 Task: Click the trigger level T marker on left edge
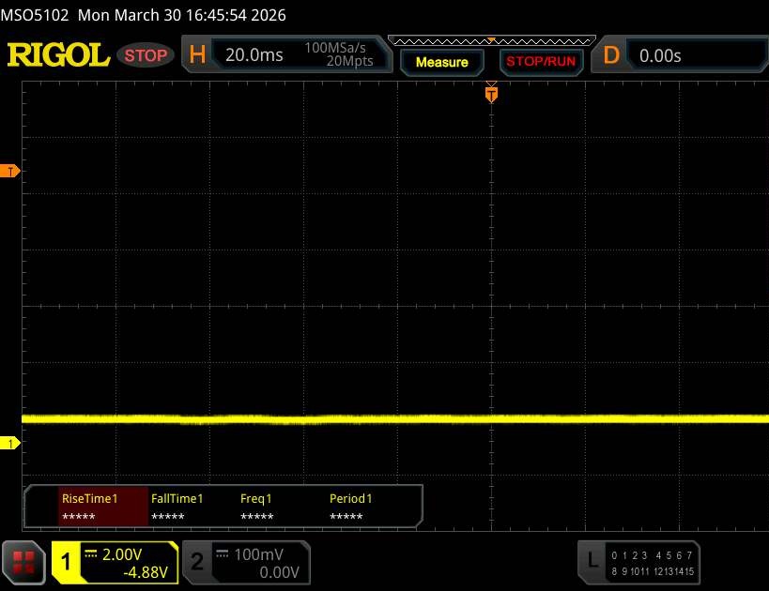click(x=11, y=171)
